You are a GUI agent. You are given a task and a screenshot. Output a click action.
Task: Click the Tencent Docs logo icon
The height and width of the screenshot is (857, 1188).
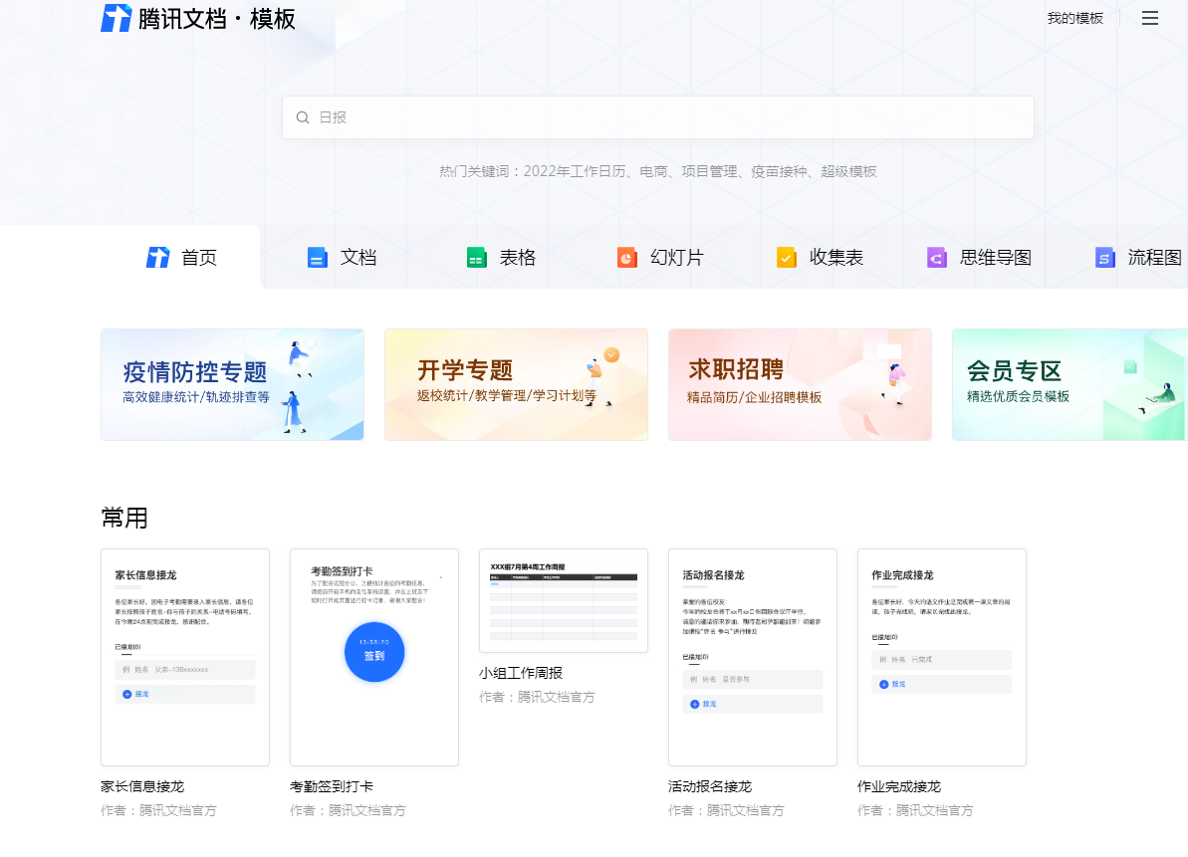[116, 18]
